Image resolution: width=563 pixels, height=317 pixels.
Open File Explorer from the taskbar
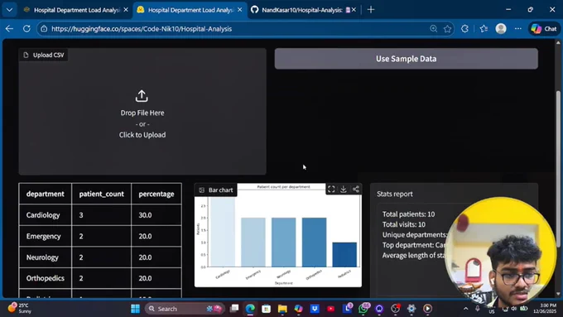click(282, 309)
